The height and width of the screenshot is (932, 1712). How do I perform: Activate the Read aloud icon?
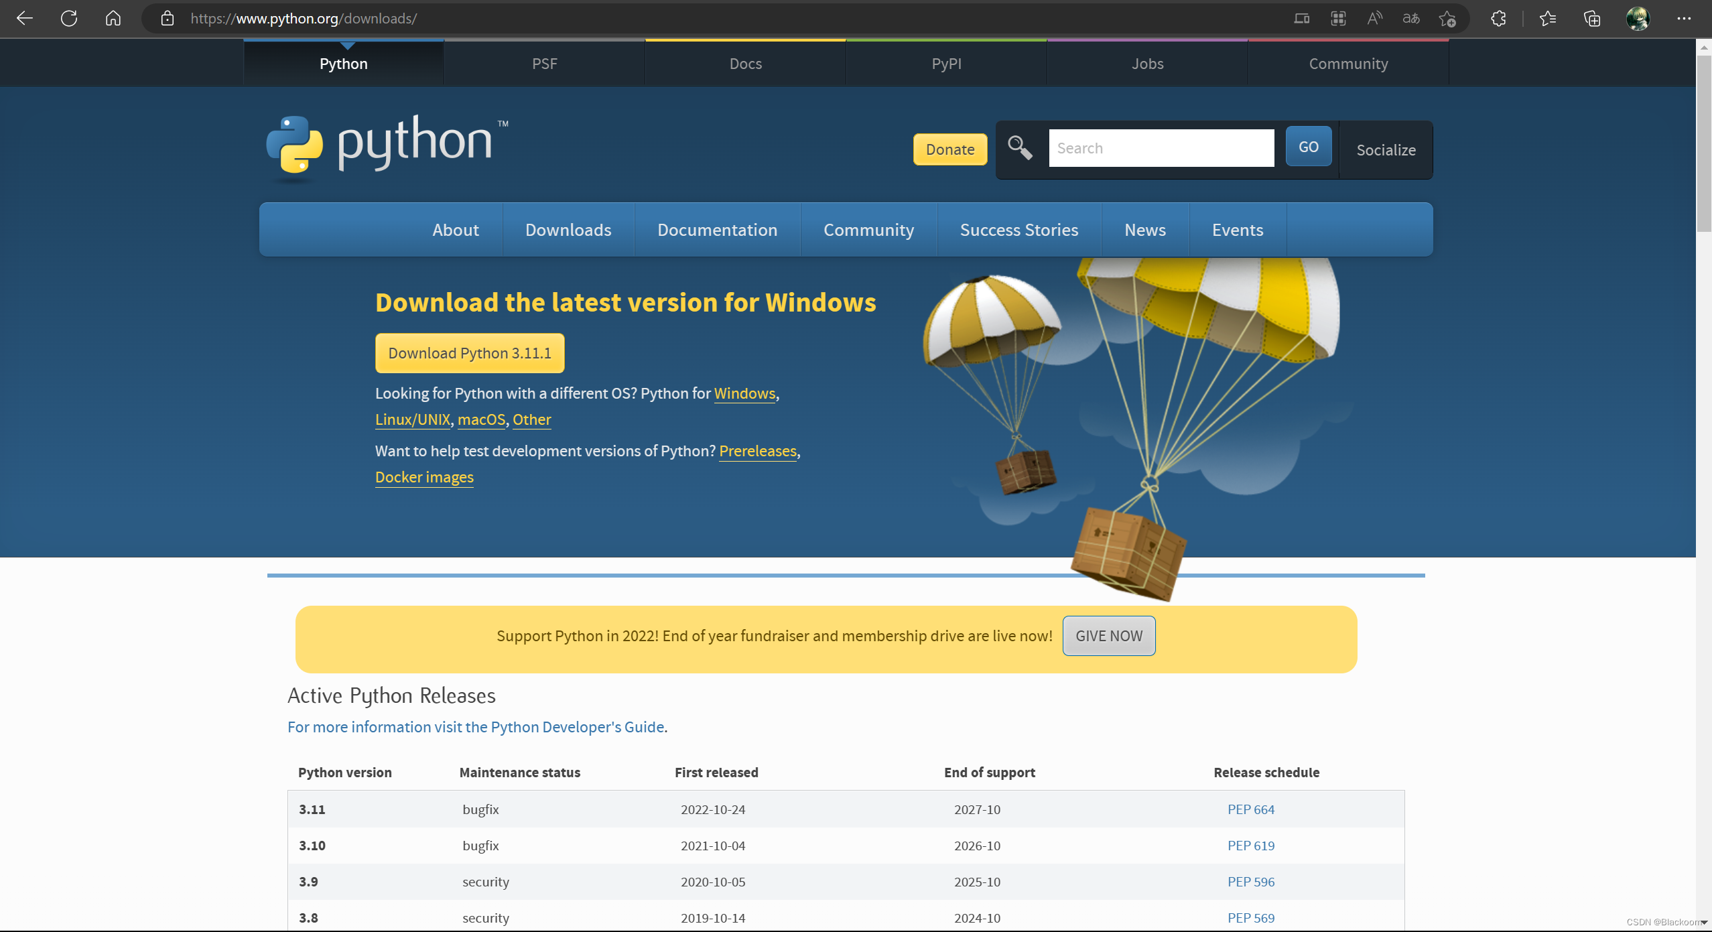click(x=1374, y=18)
